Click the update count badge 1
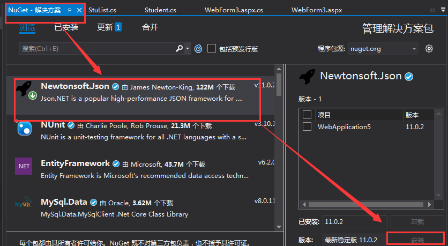 click(x=118, y=27)
